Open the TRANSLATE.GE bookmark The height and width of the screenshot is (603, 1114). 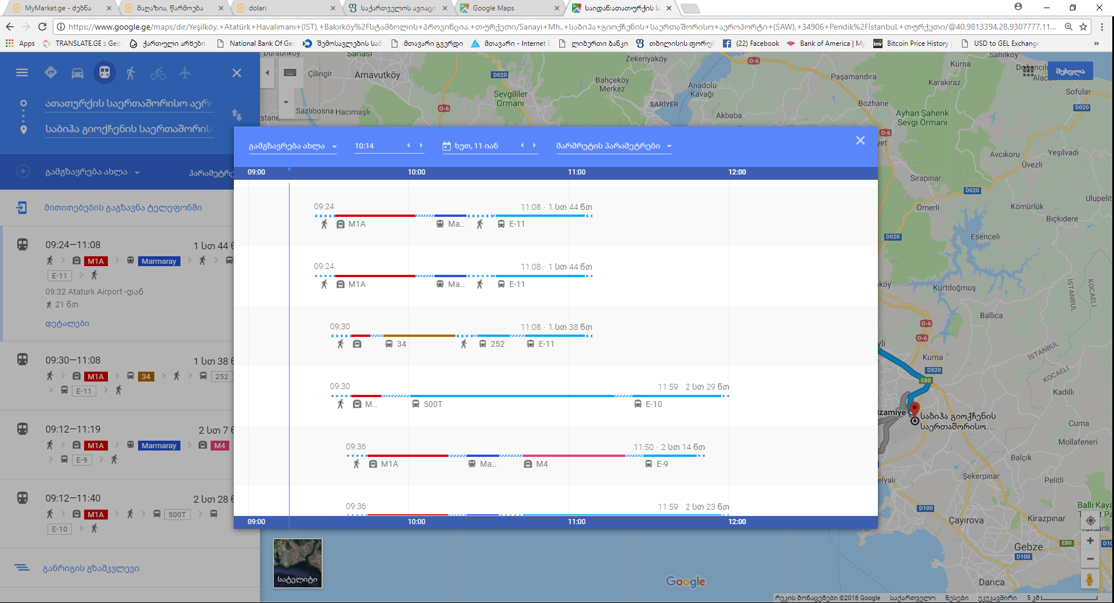pos(82,43)
